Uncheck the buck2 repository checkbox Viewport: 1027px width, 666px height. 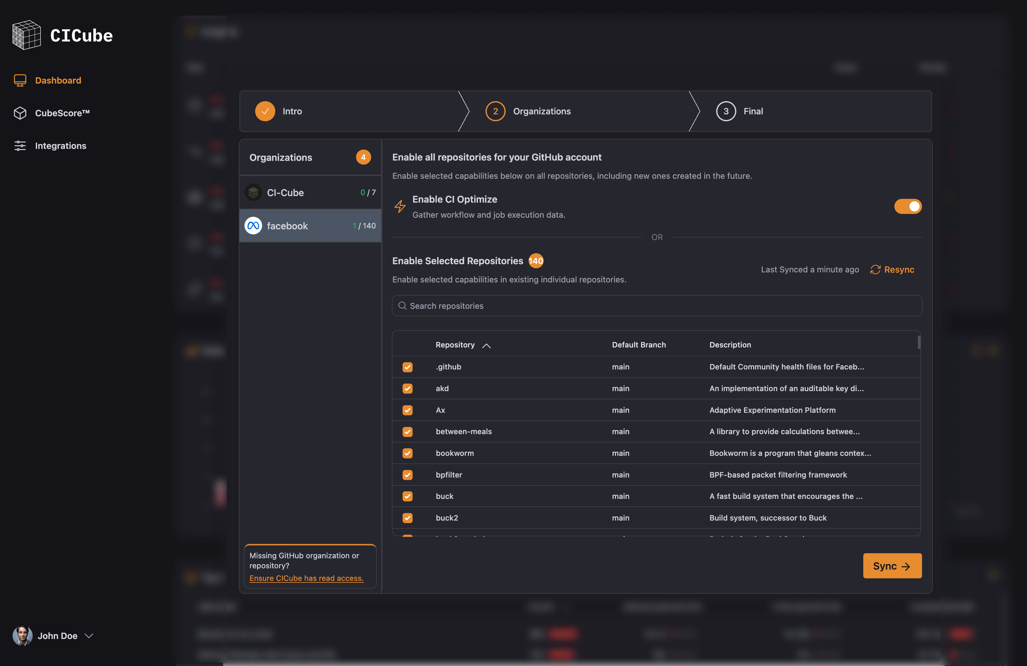tap(407, 518)
